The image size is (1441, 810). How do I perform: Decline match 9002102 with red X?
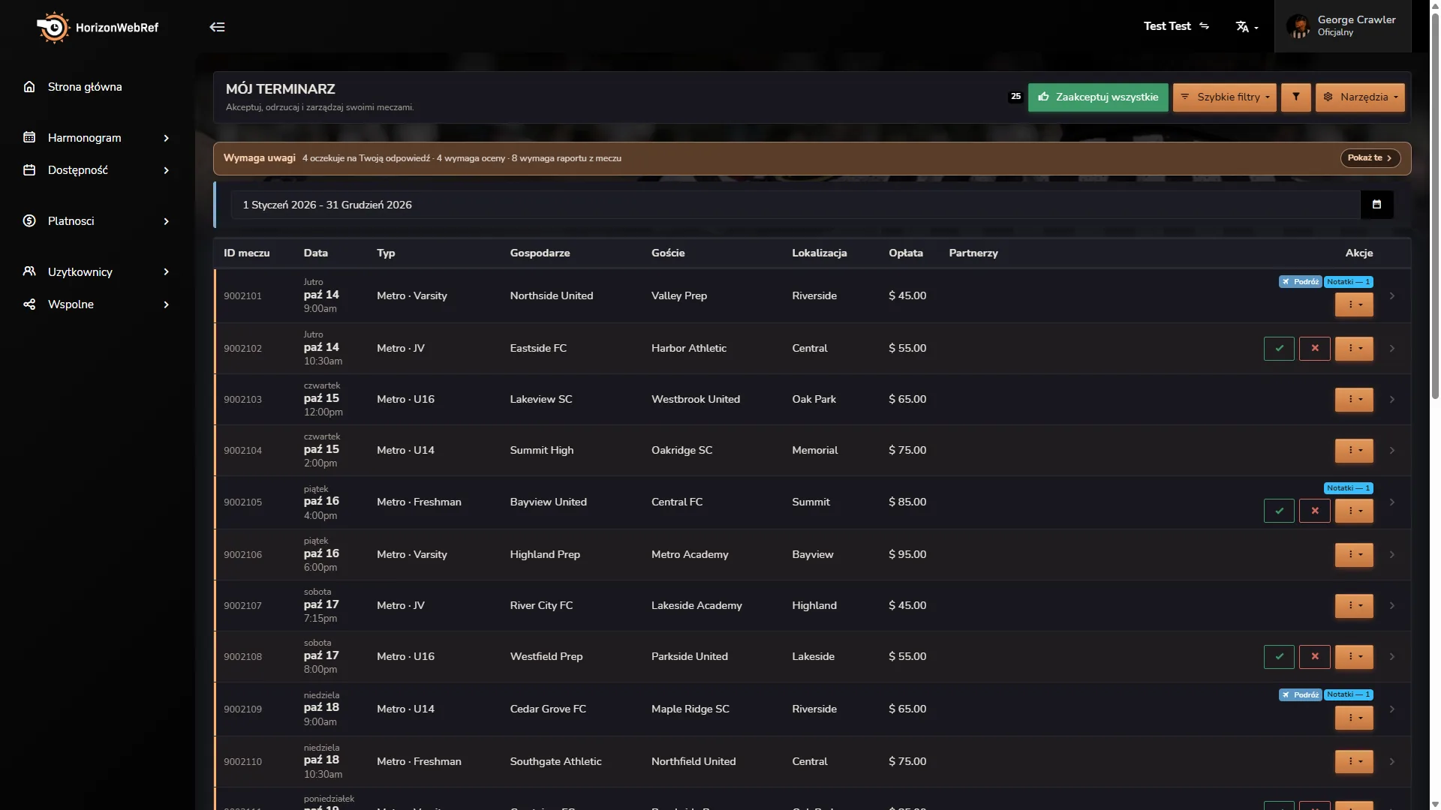(1314, 349)
